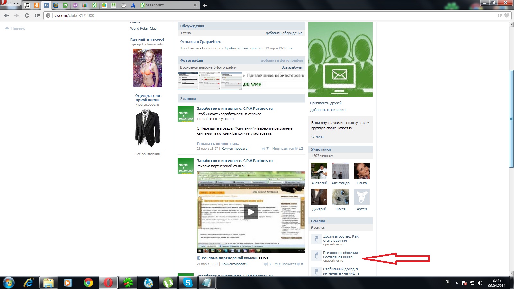Screen dimensions: 514x289
Task: Open link Психология общения - Бесплатная книга
Action: pyautogui.click(x=341, y=255)
